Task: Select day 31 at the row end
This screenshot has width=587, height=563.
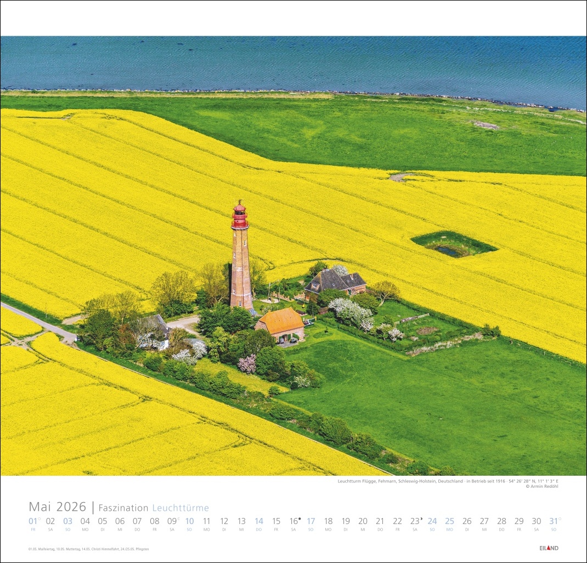Action: click(x=553, y=521)
